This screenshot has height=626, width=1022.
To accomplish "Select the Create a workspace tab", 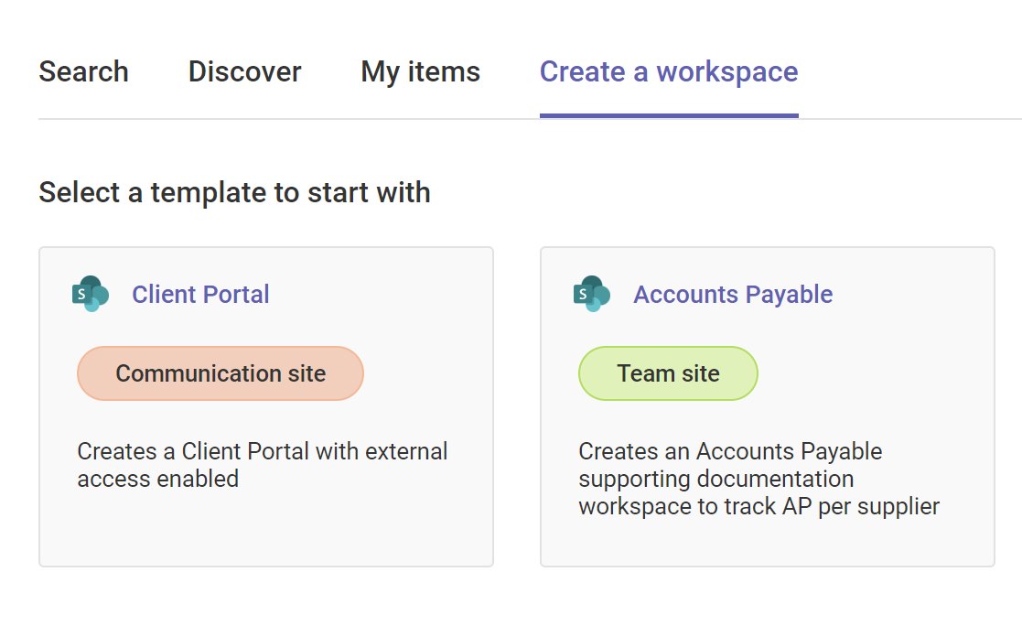I will coord(669,72).
